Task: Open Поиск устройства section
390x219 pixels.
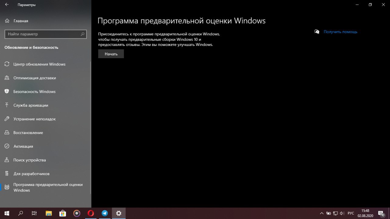Action: coord(46,160)
